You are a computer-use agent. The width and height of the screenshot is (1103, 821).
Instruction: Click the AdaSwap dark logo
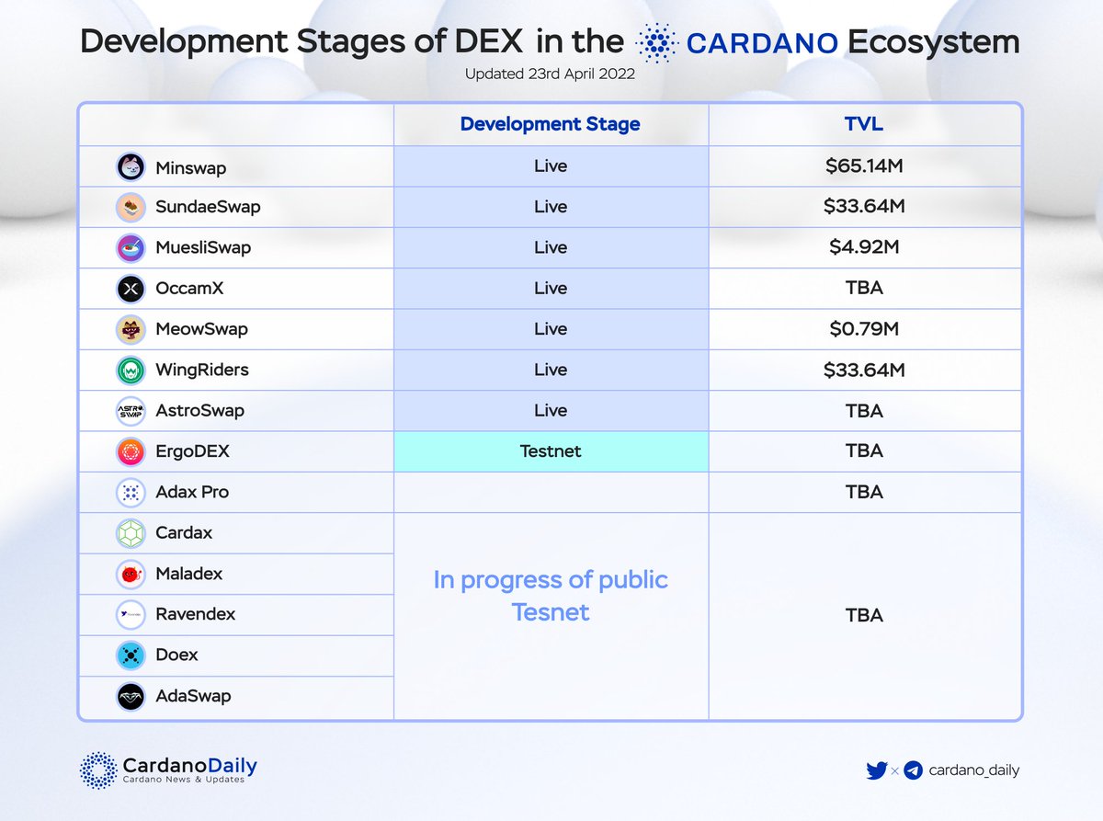129,697
